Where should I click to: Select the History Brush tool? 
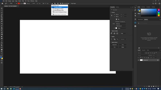pyautogui.click(x=2, y=30)
